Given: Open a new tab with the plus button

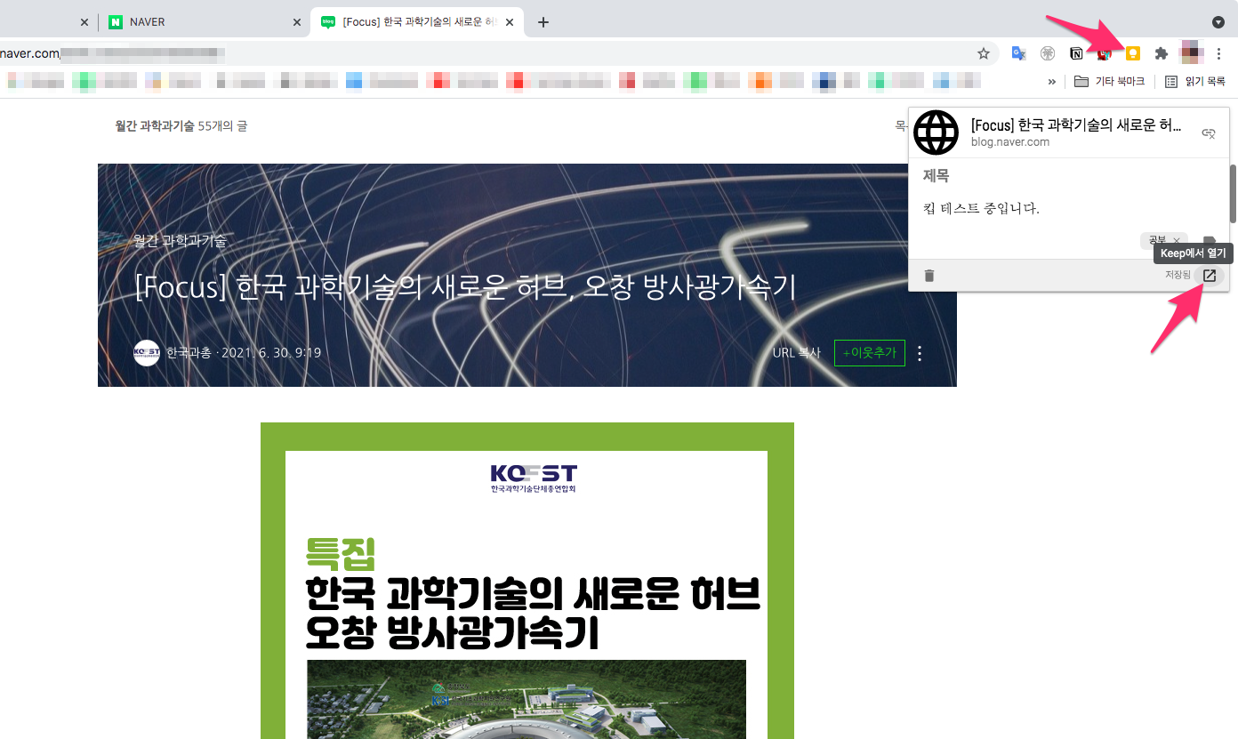Looking at the screenshot, I should [x=543, y=22].
